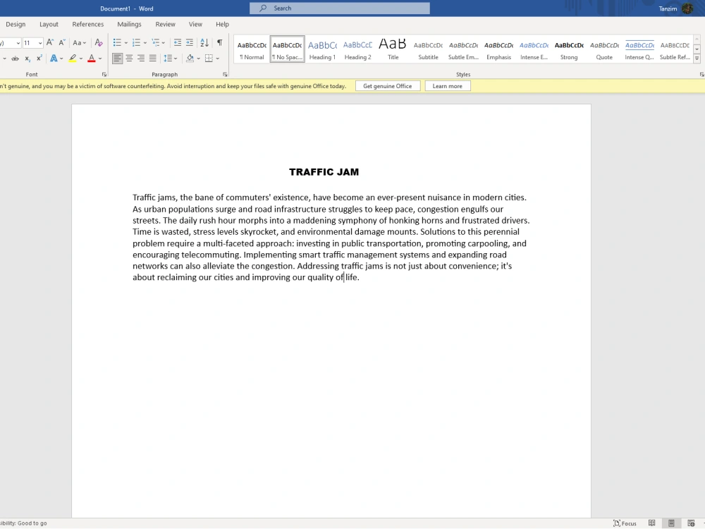Increase font size with grow font icon
This screenshot has height=529, width=705.
coord(50,43)
